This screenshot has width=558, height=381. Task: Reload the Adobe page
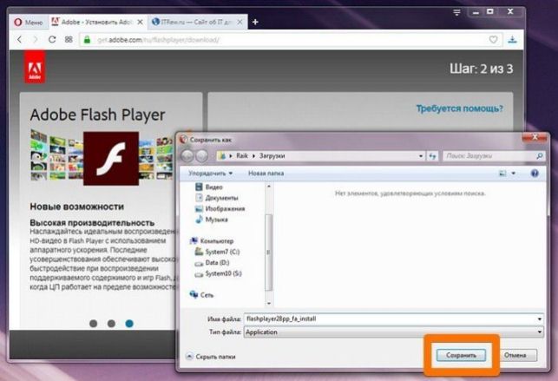coord(52,39)
